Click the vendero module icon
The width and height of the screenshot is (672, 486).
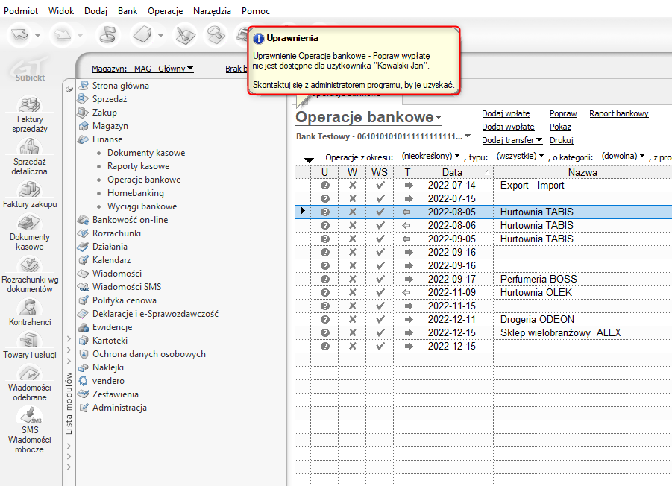click(83, 381)
